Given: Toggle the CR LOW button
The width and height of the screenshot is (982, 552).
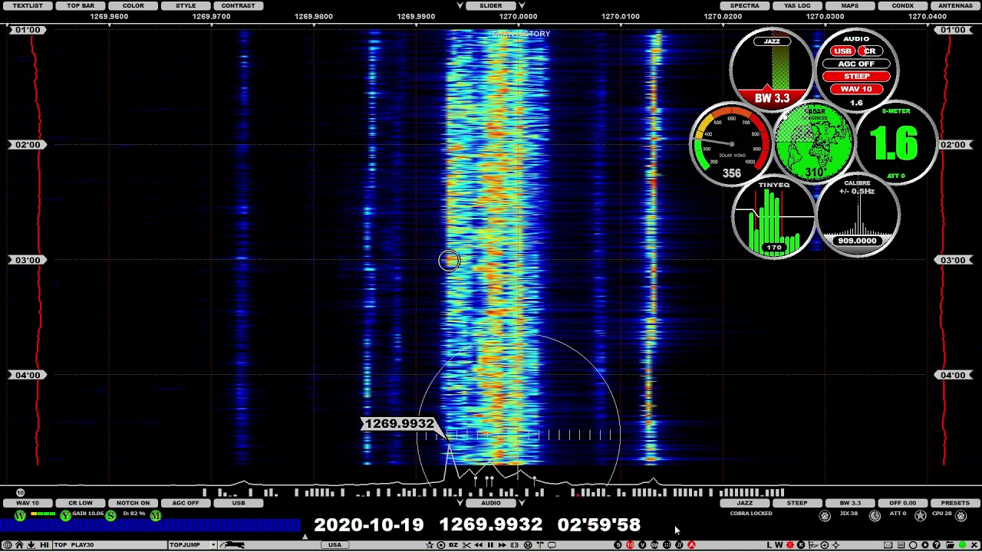Looking at the screenshot, I should tap(80, 503).
